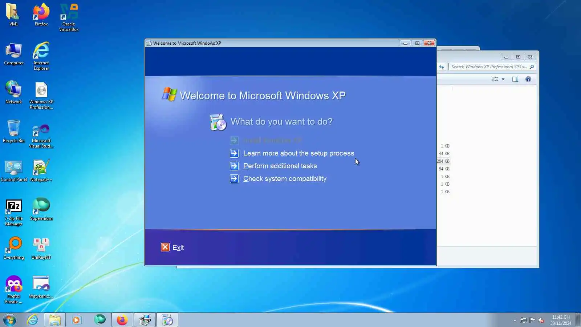This screenshot has width=581, height=327.
Task: Open the VM1 folder on desktop
Action: tap(13, 15)
